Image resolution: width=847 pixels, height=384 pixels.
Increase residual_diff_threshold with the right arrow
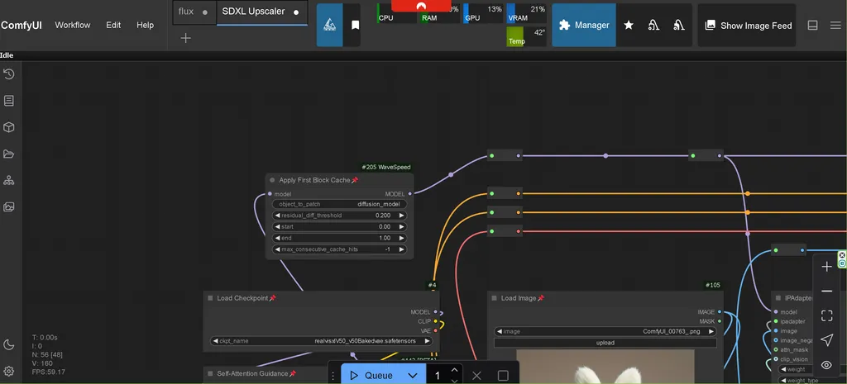pos(401,216)
